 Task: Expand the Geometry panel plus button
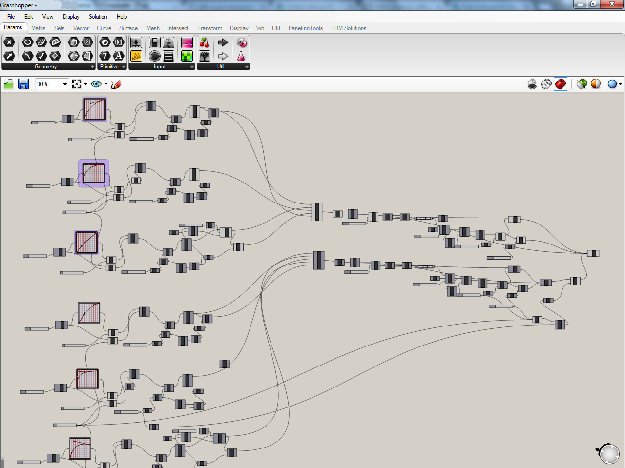(x=92, y=67)
